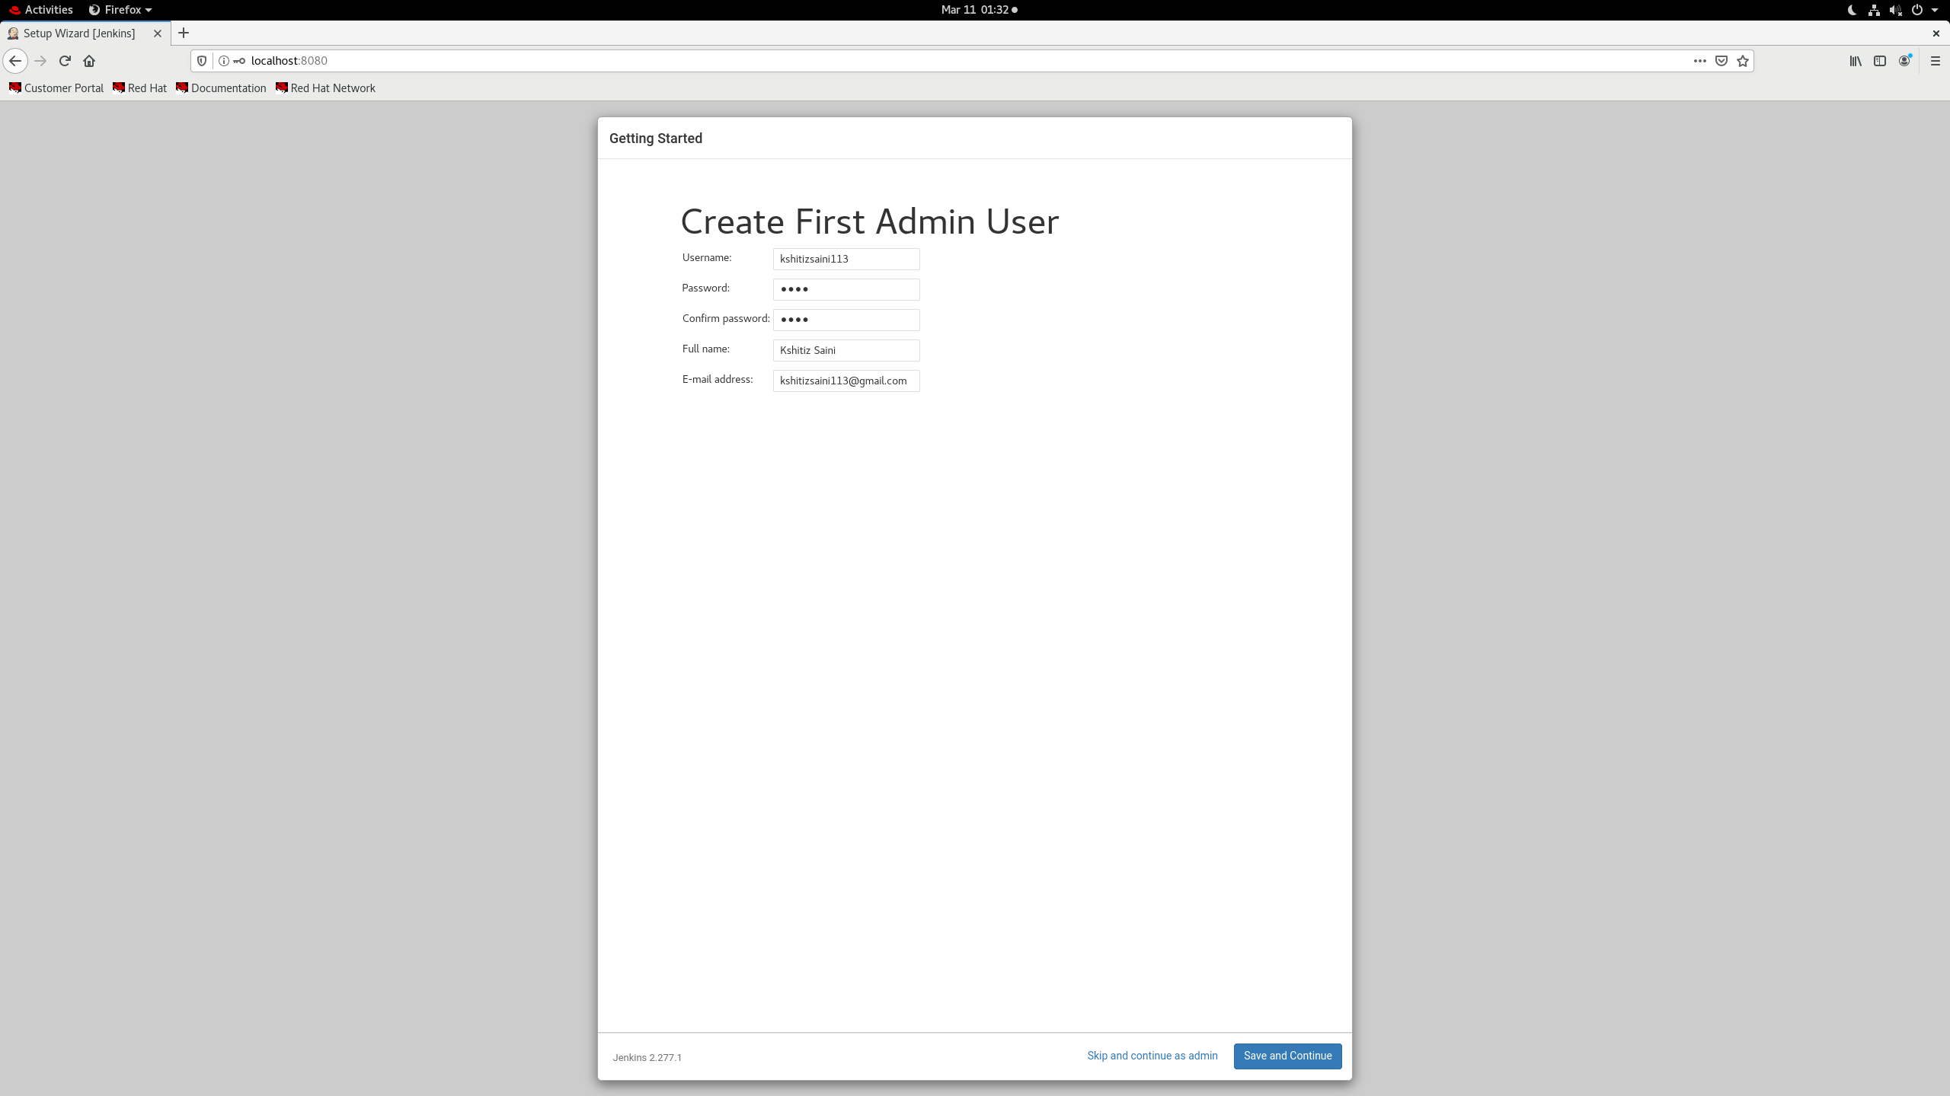Expand the Firefox application menu in top bar
Image resolution: width=1950 pixels, height=1096 pixels.
tap(120, 10)
